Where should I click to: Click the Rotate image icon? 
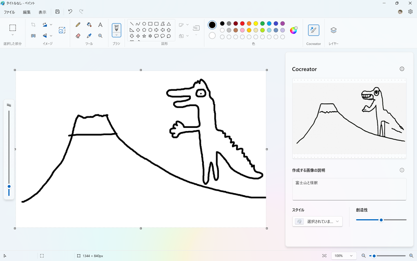[45, 25]
